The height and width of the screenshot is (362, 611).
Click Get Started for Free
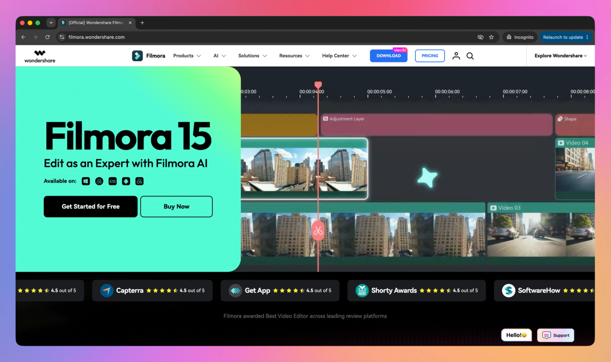(x=91, y=206)
